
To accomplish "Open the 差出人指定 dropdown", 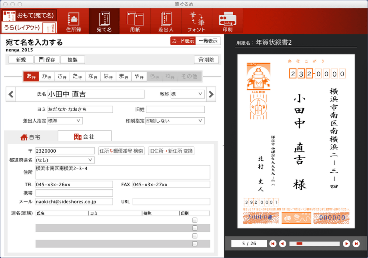I will coord(65,121).
